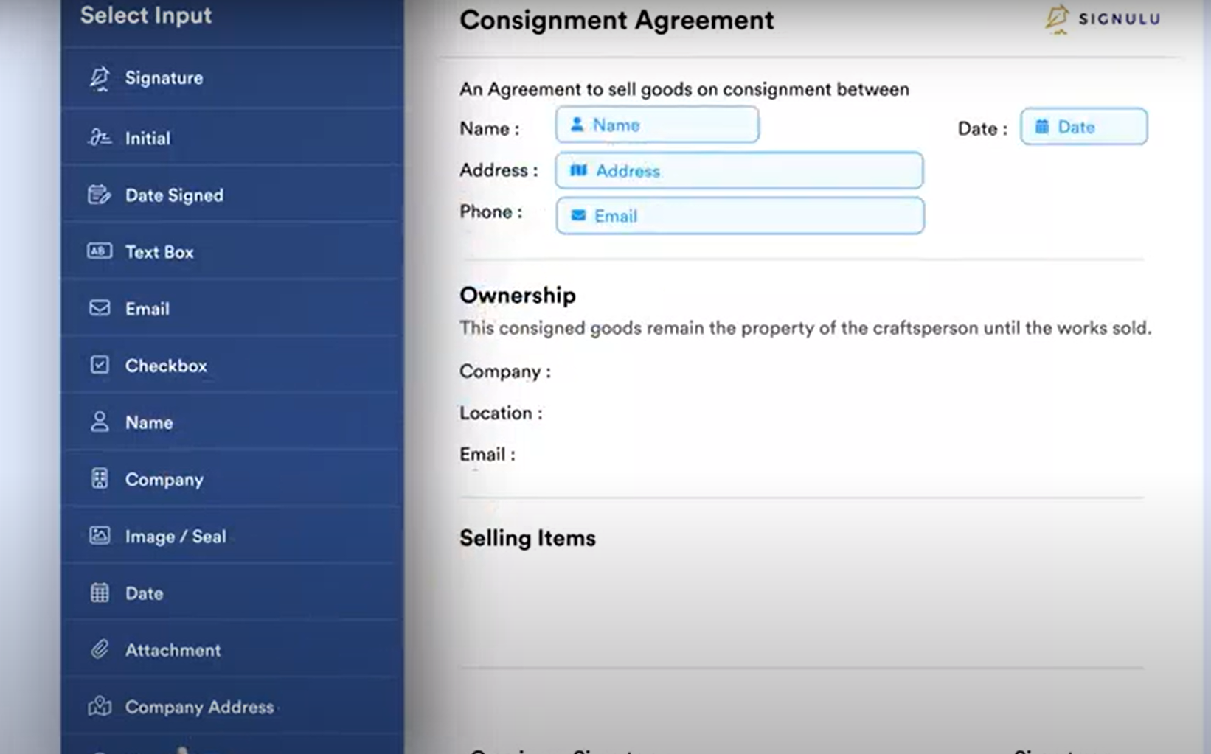Select the Company Address input option

(x=199, y=707)
